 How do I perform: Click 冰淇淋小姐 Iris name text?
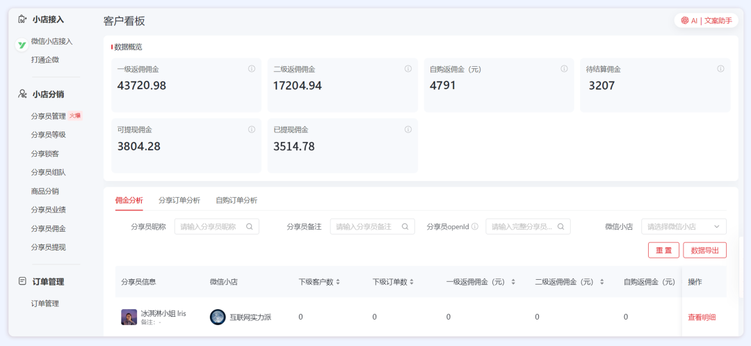click(163, 313)
